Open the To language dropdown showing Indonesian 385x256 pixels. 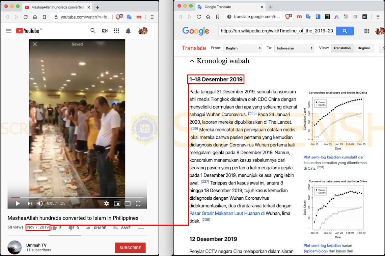coord(294,48)
